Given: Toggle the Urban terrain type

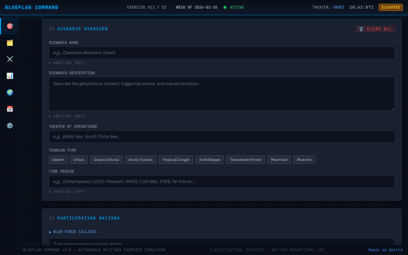Looking at the screenshot, I should click(x=78, y=159).
